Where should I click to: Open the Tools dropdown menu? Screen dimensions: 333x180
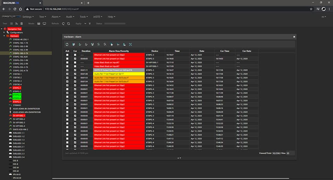pyautogui.click(x=84, y=17)
